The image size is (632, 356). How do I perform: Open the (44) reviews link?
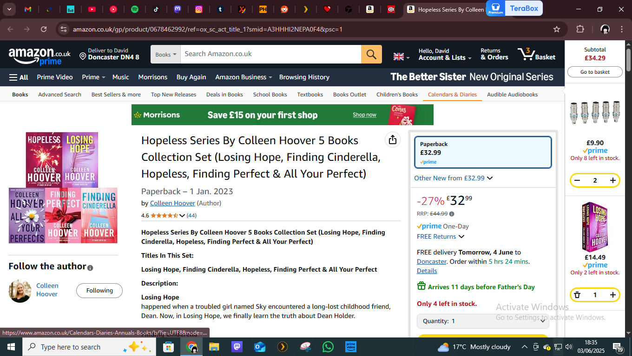[x=191, y=216]
